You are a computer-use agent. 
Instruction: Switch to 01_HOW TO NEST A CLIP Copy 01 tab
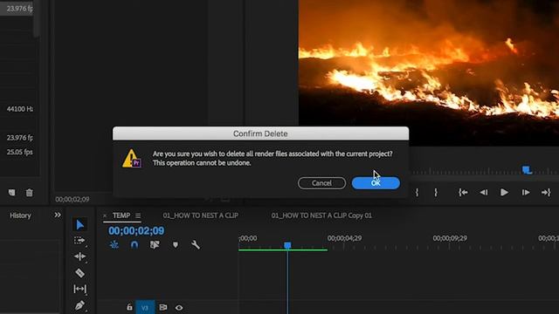point(321,215)
